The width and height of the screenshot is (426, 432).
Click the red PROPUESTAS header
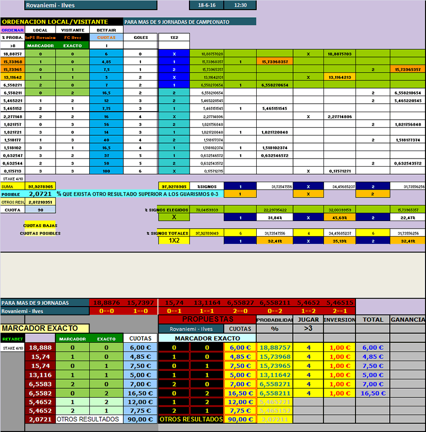coord(207,319)
